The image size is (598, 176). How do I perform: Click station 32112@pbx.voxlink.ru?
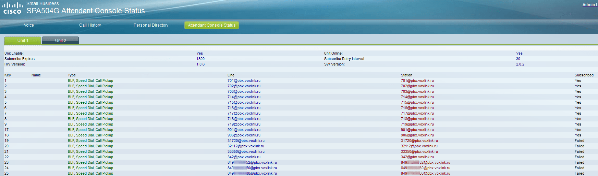coord(419,146)
